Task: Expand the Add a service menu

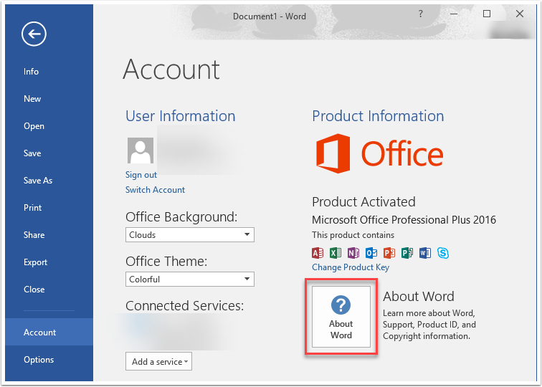Action: (158, 361)
